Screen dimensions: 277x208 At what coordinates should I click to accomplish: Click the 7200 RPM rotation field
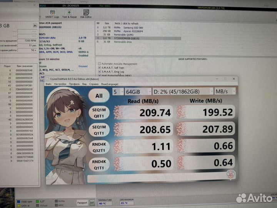pos(27,41)
